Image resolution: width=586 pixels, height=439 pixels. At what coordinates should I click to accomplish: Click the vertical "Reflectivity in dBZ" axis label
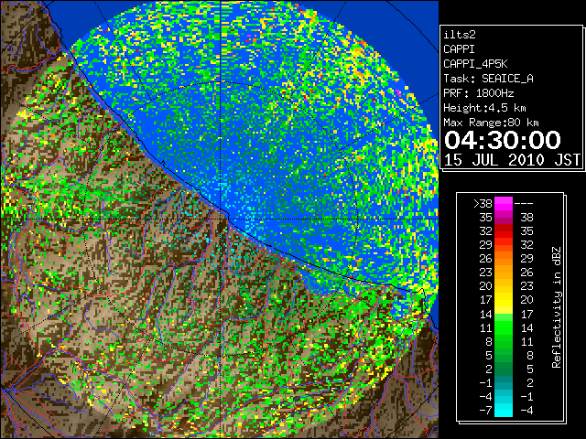[x=557, y=307]
